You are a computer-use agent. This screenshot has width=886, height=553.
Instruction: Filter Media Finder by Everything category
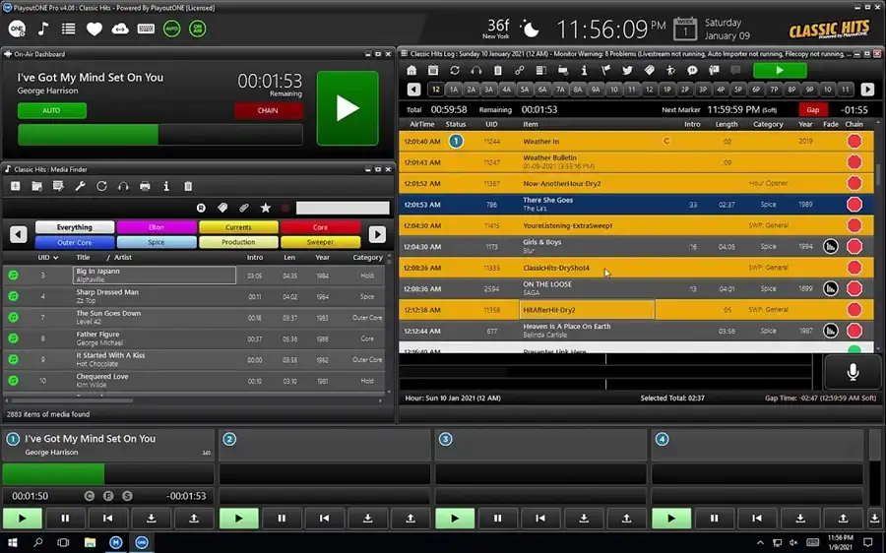(75, 227)
